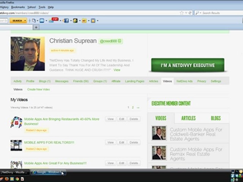Open the Yahoo! menu

point(31,7)
